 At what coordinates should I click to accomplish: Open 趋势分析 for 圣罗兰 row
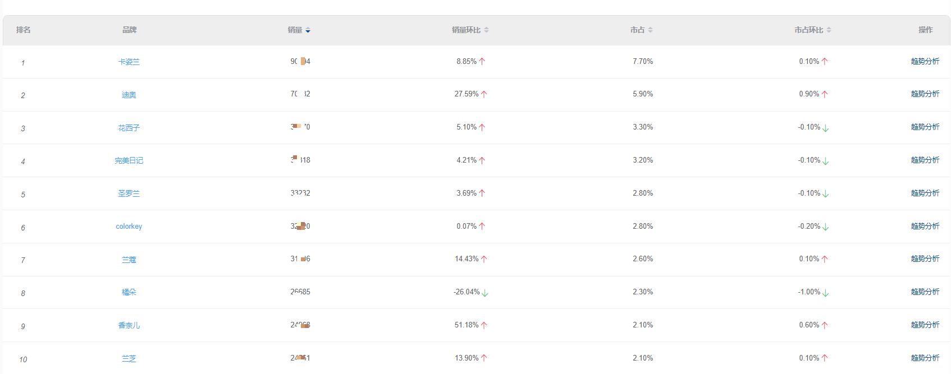925,193
